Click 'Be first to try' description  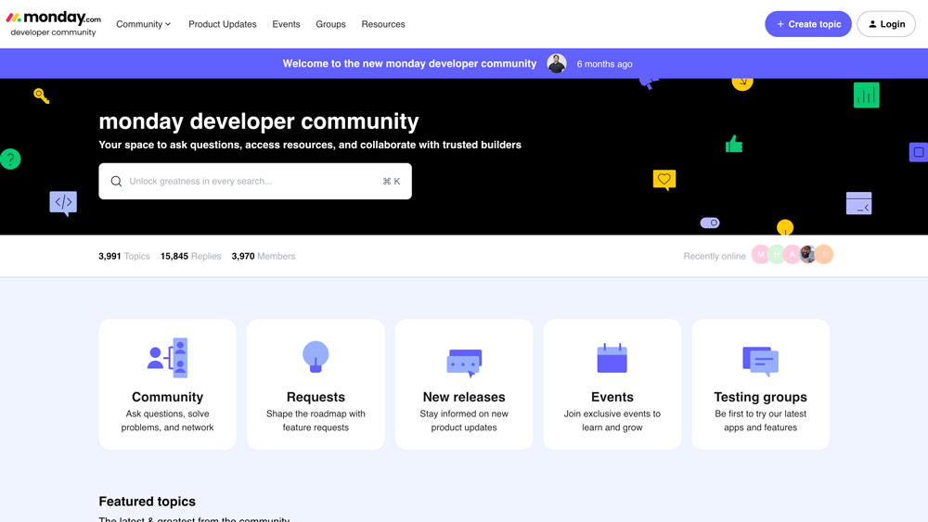(x=761, y=420)
